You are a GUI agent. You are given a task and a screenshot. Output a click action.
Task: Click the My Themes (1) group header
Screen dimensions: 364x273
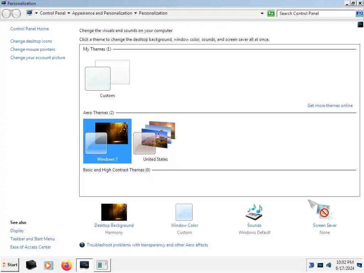point(97,49)
